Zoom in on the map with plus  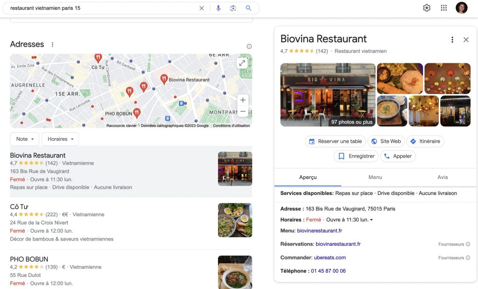point(243,100)
